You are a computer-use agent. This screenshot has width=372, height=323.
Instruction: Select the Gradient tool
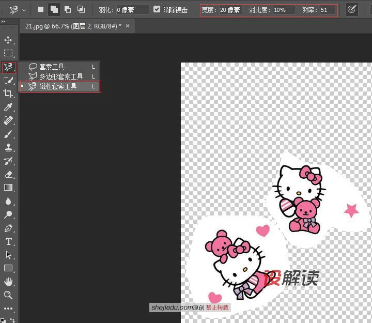pyautogui.click(x=8, y=188)
